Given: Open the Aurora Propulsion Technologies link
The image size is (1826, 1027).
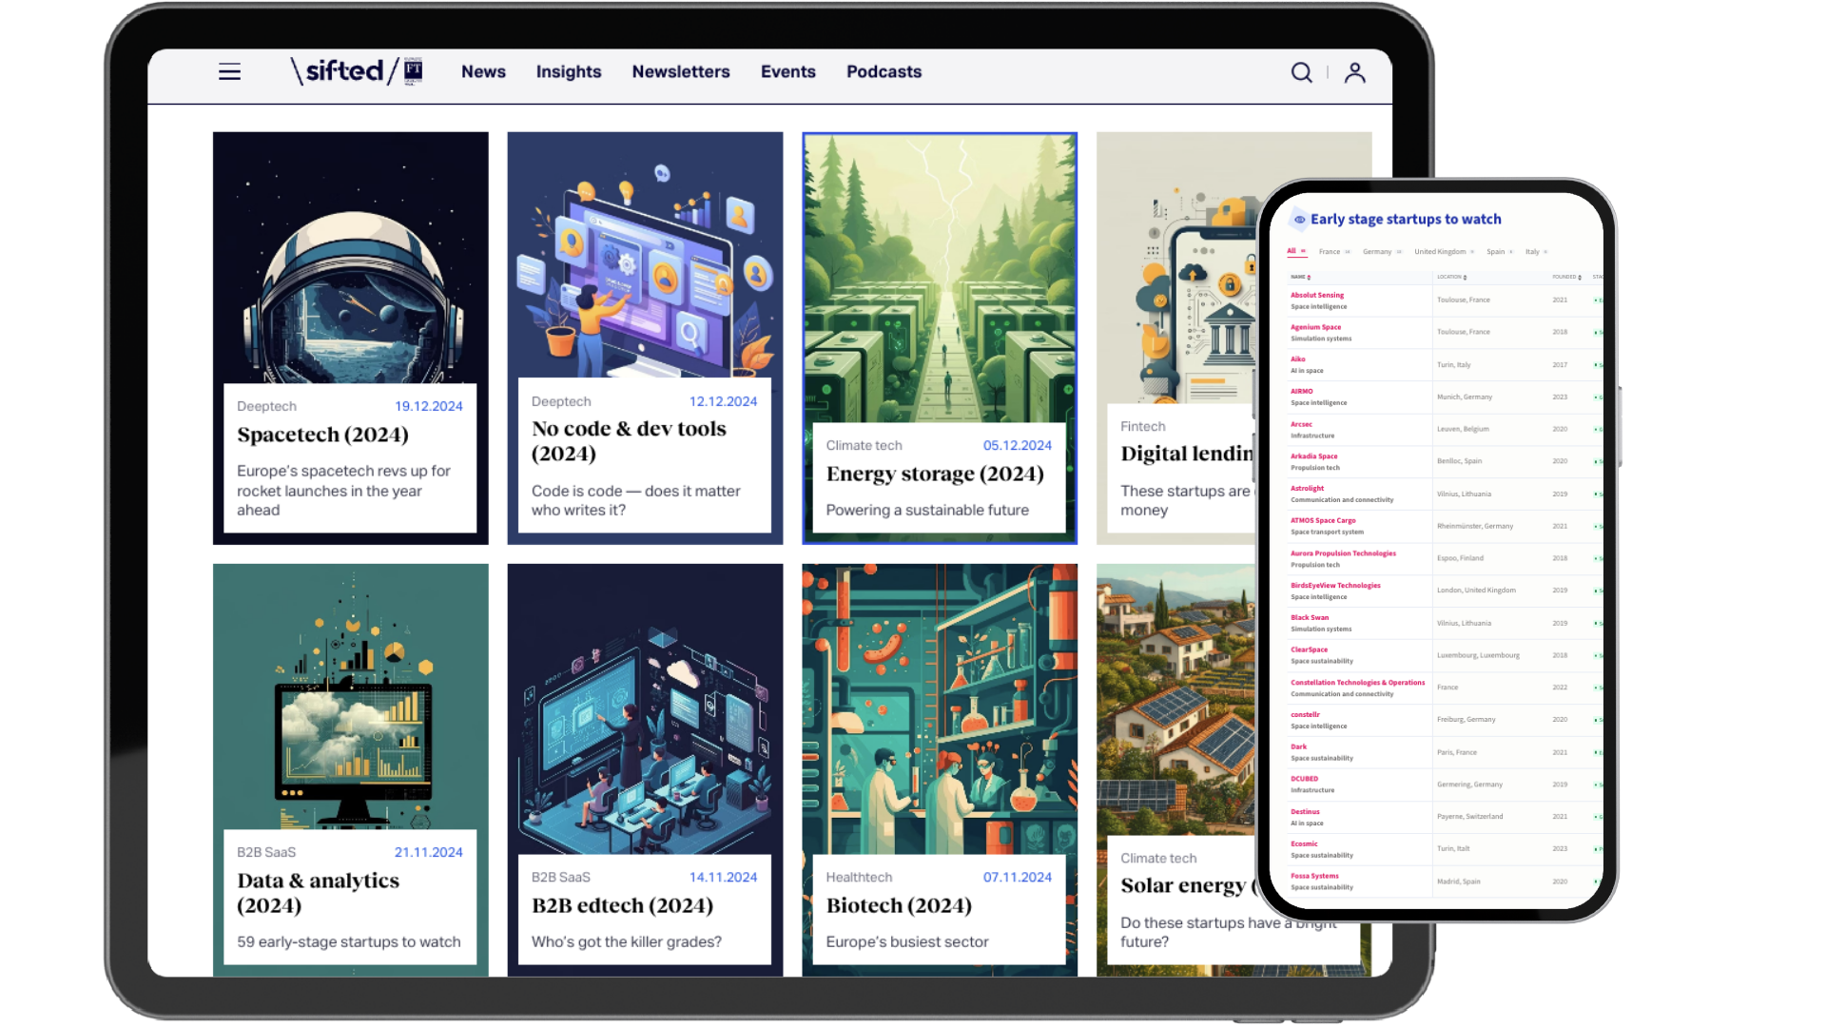Looking at the screenshot, I should [x=1343, y=553].
